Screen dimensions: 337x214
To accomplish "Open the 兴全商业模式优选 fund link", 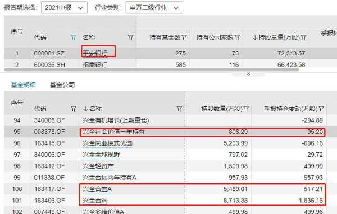I will (x=107, y=143).
